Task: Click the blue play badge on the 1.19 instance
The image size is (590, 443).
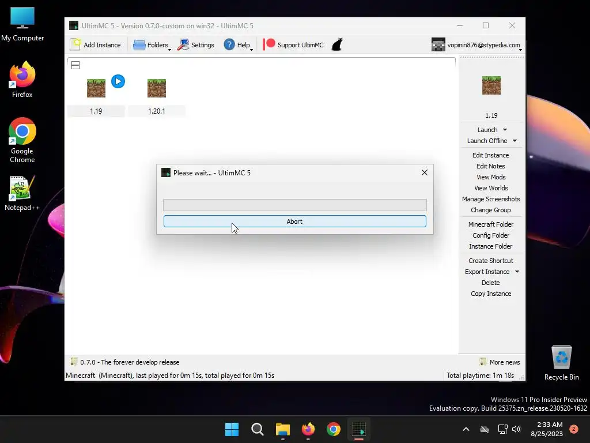Action: click(118, 81)
